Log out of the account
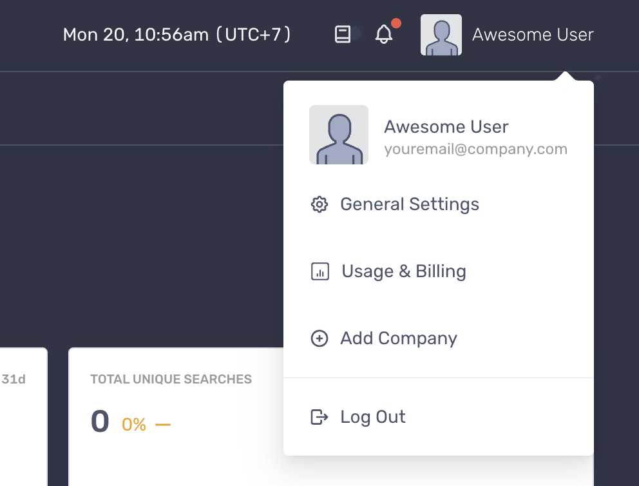639x486 pixels. point(373,417)
